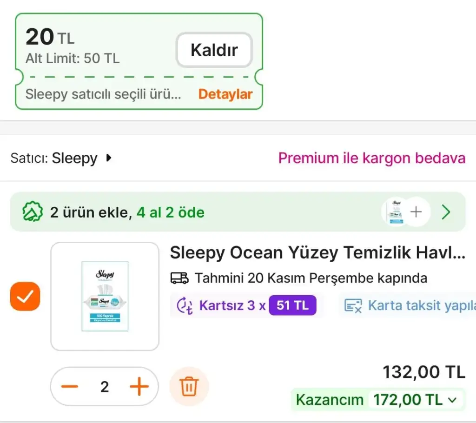Tap the delivery truck icon
Image resolution: width=476 pixels, height=423 pixels.
[179, 278]
